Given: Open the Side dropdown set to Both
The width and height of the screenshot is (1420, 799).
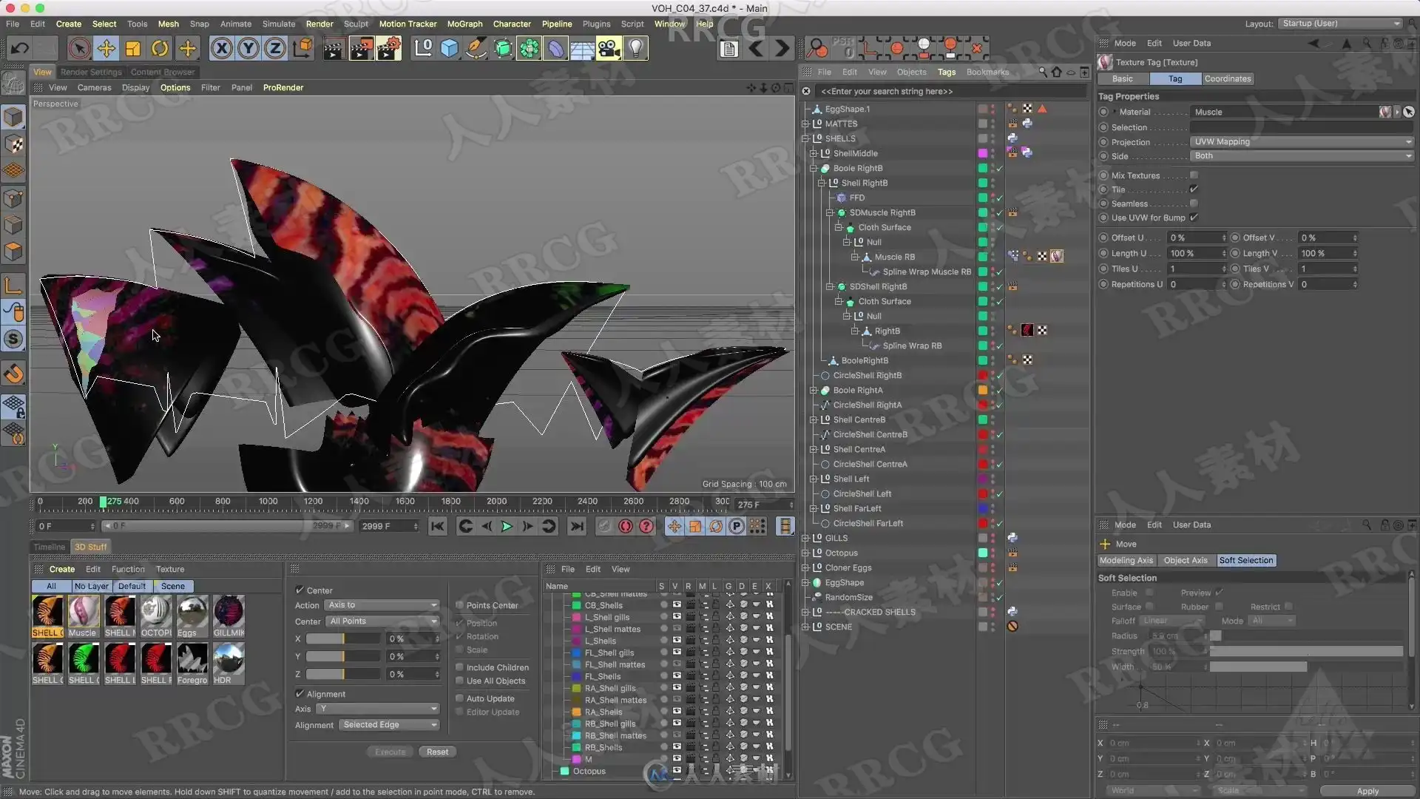Looking at the screenshot, I should coord(1301,156).
